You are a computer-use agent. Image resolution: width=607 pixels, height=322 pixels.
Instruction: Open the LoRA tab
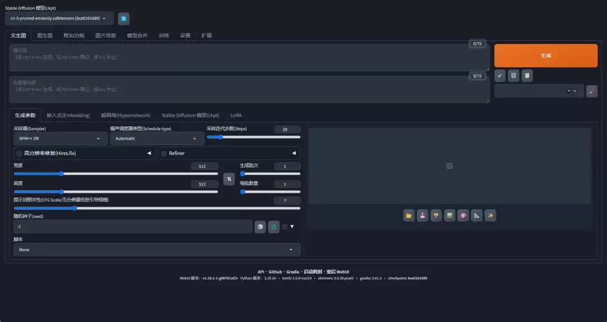click(236, 116)
